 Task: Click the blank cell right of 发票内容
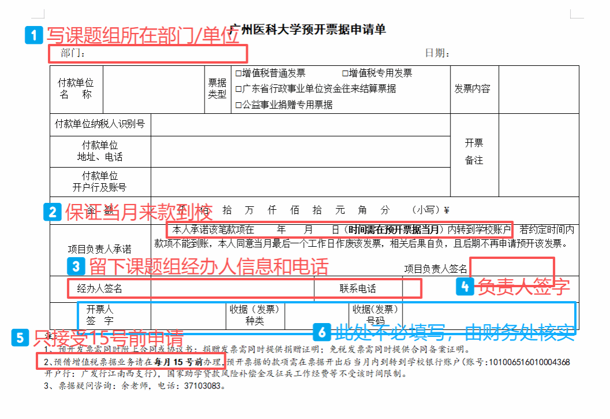(539, 90)
